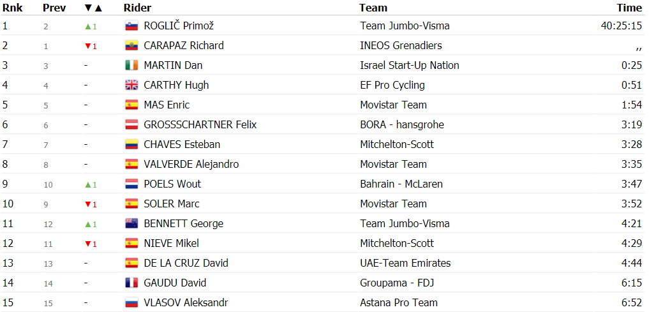Click the Slovenian flag beside ROGLIČ Primož
This screenshot has width=649, height=312.
pyautogui.click(x=131, y=26)
